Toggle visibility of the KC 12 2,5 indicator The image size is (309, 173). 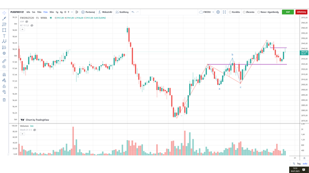tap(32, 25)
